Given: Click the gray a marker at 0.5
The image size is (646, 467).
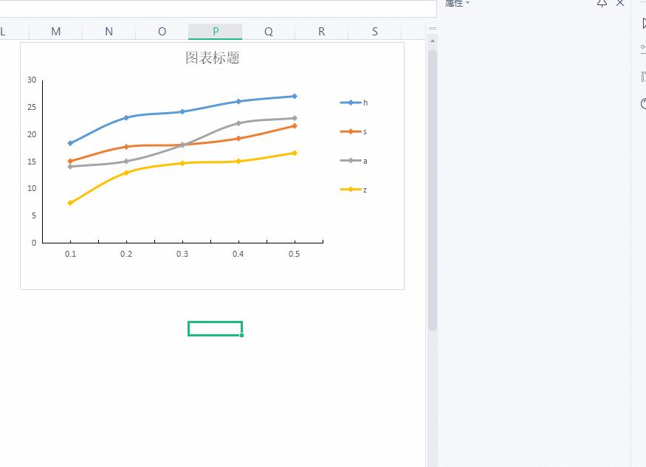Looking at the screenshot, I should [294, 118].
